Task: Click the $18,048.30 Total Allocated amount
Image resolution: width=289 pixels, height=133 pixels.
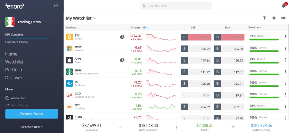Action: pyautogui.click(x=148, y=125)
